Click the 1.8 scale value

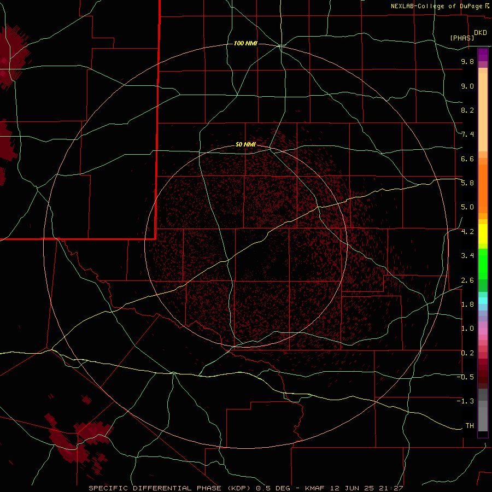(467, 304)
